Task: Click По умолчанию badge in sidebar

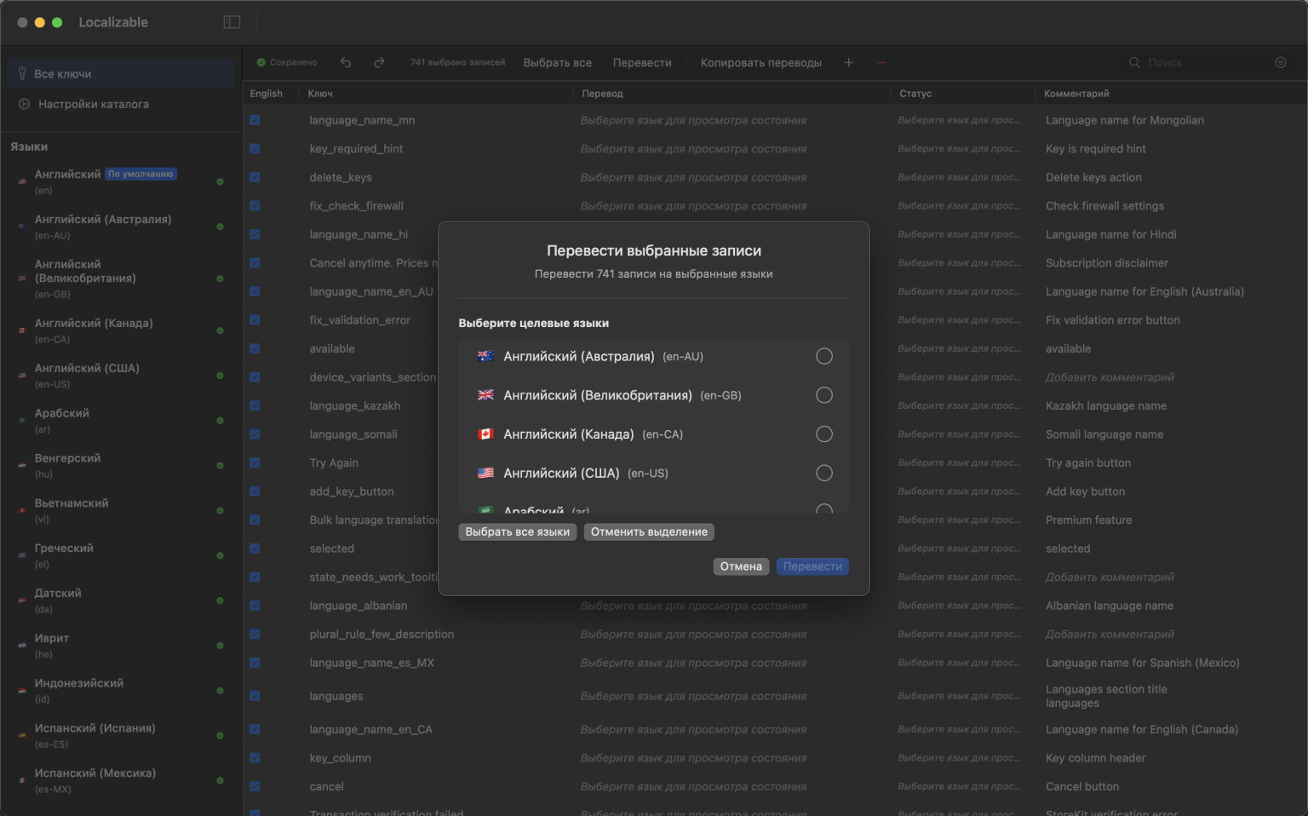Action: pyautogui.click(x=141, y=174)
